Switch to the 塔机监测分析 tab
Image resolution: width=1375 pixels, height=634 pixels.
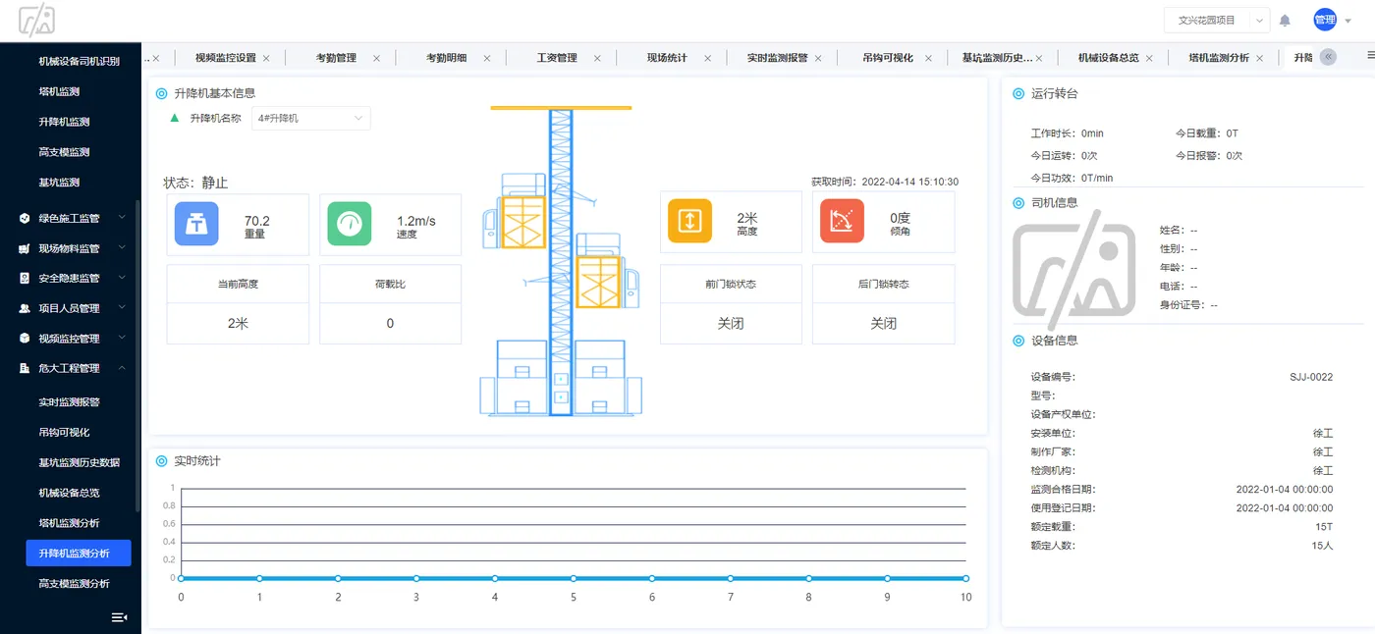pyautogui.click(x=1219, y=58)
